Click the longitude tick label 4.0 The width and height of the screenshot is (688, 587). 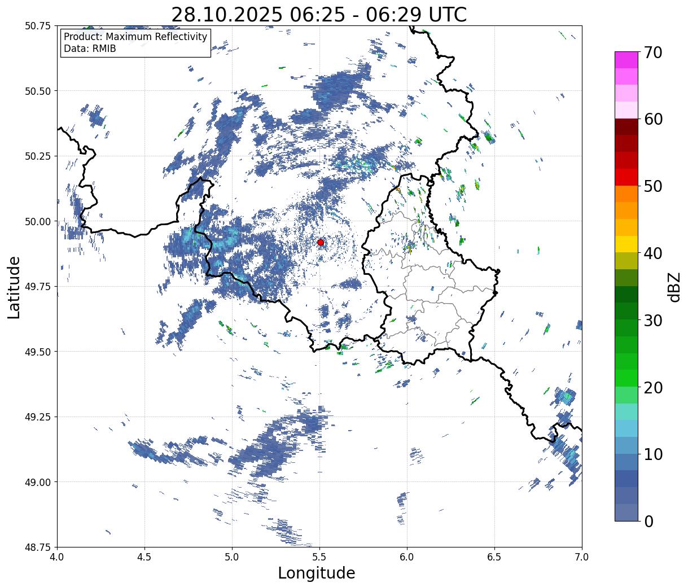tap(57, 557)
